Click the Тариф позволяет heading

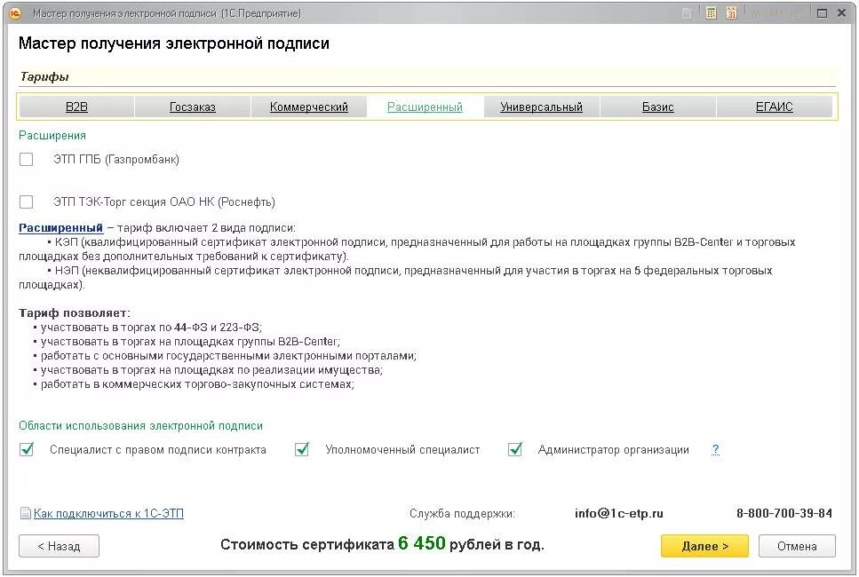click(x=75, y=313)
